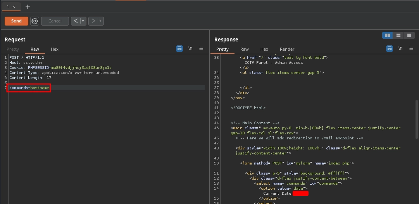Expand the back history dropdown arrow

point(83,21)
